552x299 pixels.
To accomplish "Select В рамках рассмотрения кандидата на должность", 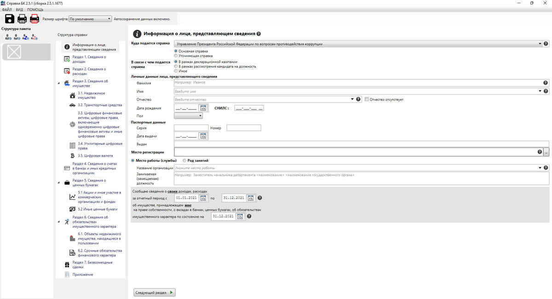I will [175, 66].
